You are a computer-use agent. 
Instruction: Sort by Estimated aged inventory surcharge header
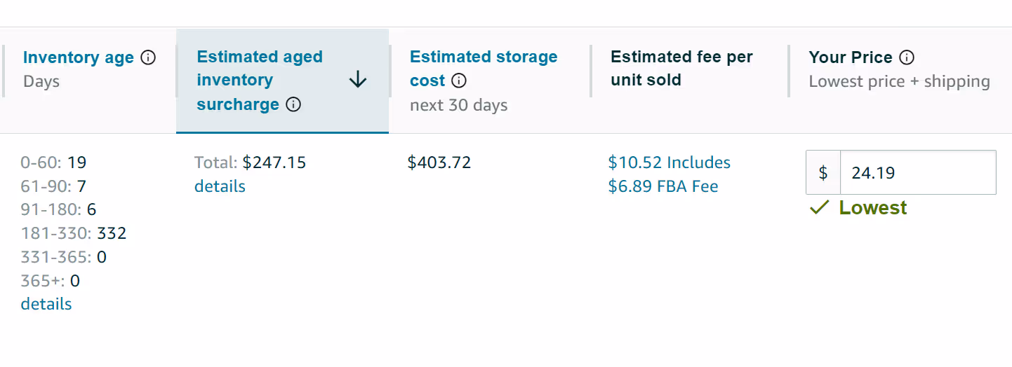(260, 81)
